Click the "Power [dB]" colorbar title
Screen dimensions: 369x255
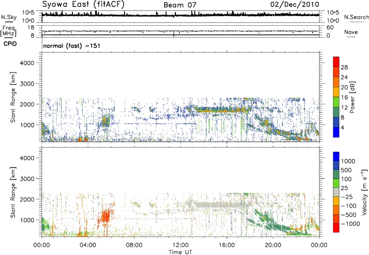pos(352,97)
